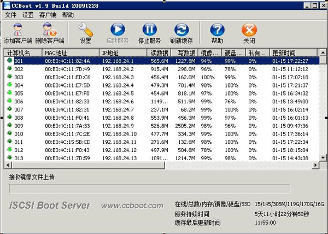Select MAC address 00:E0:4C:11:7D:49
Screen dimensions: 328x234
pyautogui.click(x=67, y=69)
